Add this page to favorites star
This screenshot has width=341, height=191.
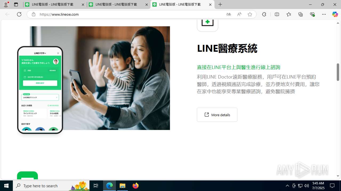click(x=250, y=14)
